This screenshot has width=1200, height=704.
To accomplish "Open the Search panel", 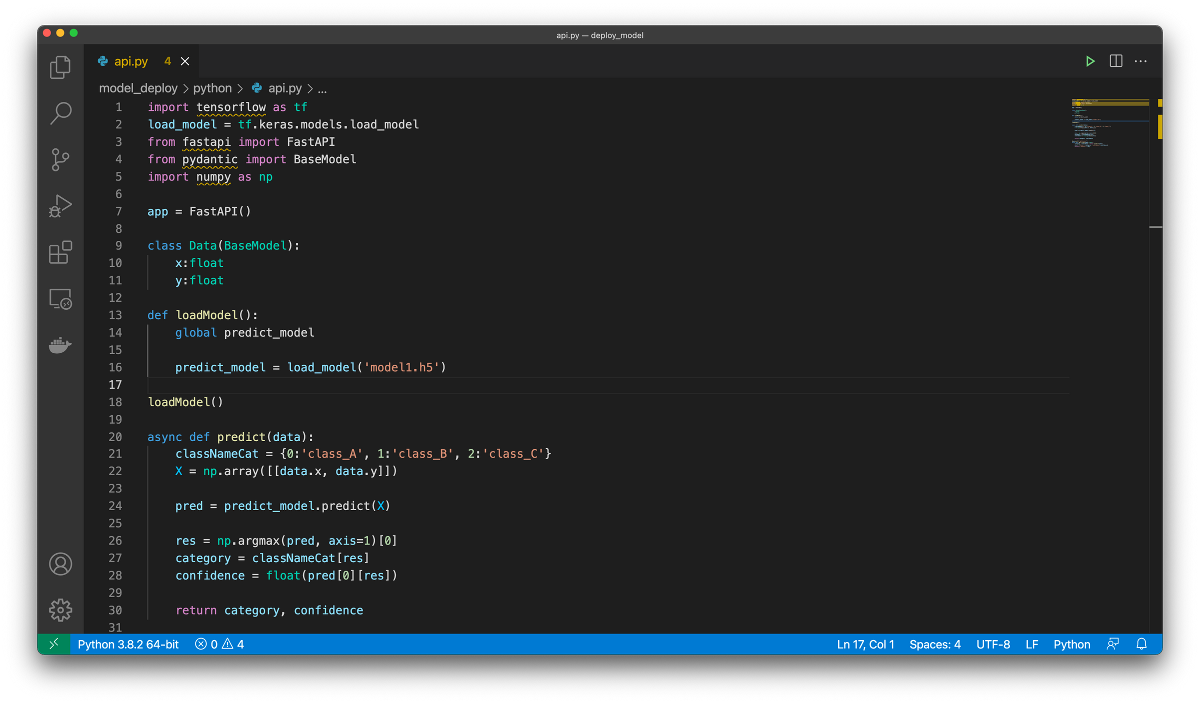I will tap(60, 113).
